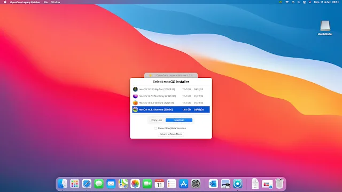Click the Spotlight search icon
The height and width of the screenshot is (192, 342).
[299, 2]
